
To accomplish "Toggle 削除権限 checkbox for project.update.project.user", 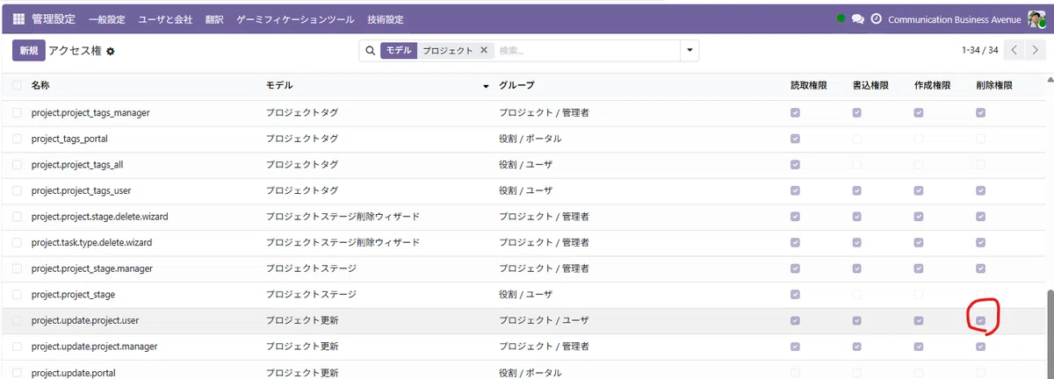I will [980, 320].
